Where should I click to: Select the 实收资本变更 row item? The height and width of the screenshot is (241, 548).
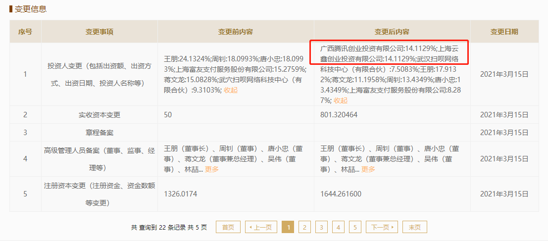point(100,115)
